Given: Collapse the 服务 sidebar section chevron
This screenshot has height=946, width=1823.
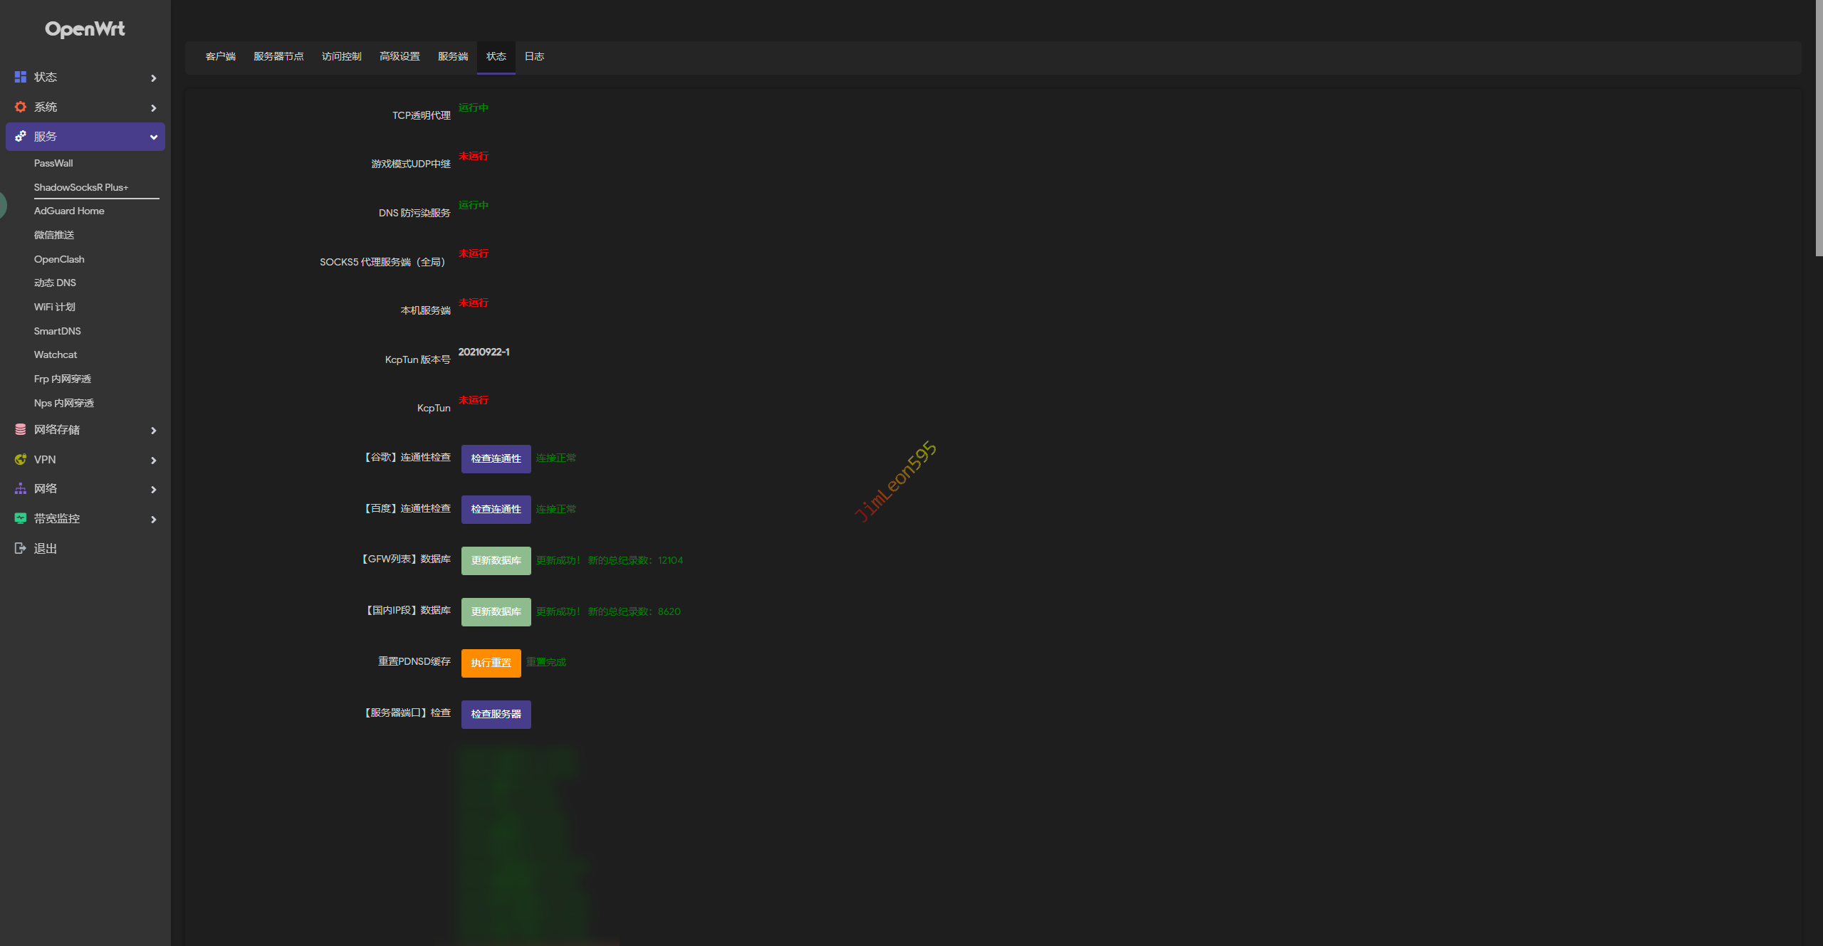Looking at the screenshot, I should (x=153, y=137).
